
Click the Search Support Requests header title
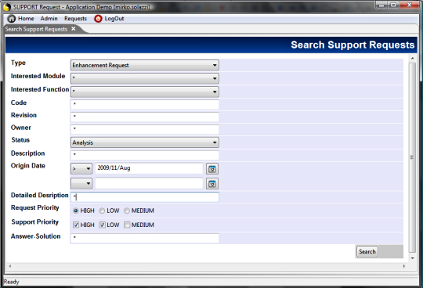pyautogui.click(x=352, y=45)
